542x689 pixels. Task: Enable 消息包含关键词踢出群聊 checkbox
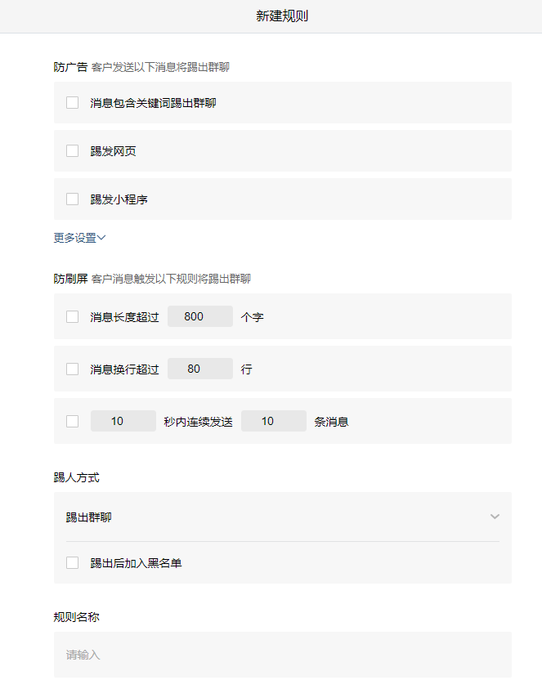click(72, 102)
